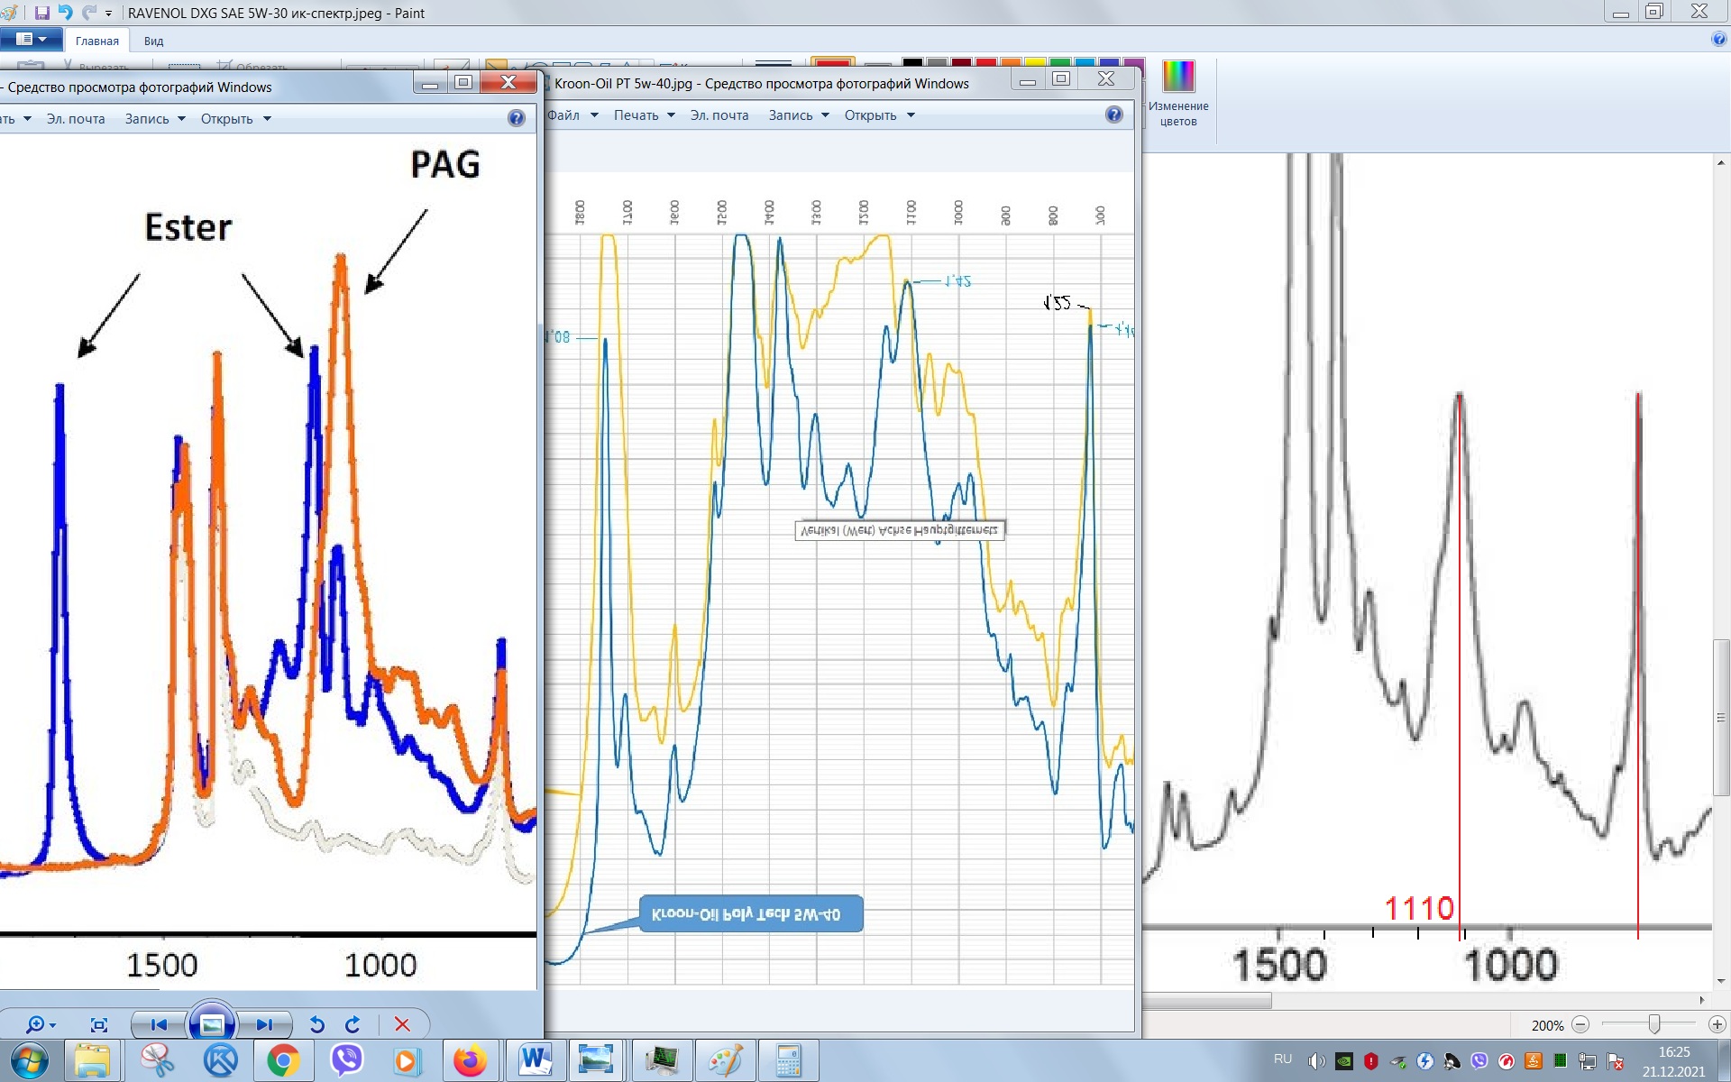Switch to the Главная ribbon tab
The width and height of the screenshot is (1731, 1082).
click(96, 41)
